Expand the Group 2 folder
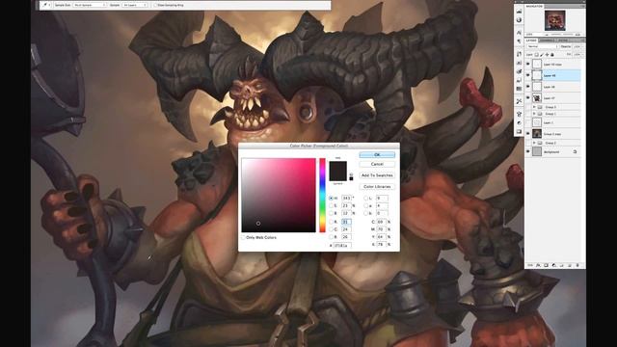This screenshot has height=347, width=617. click(534, 143)
